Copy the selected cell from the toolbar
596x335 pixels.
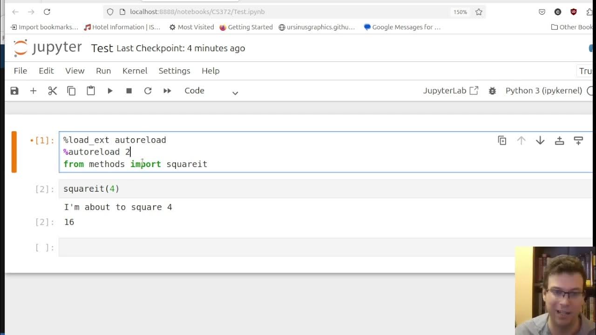click(x=71, y=91)
